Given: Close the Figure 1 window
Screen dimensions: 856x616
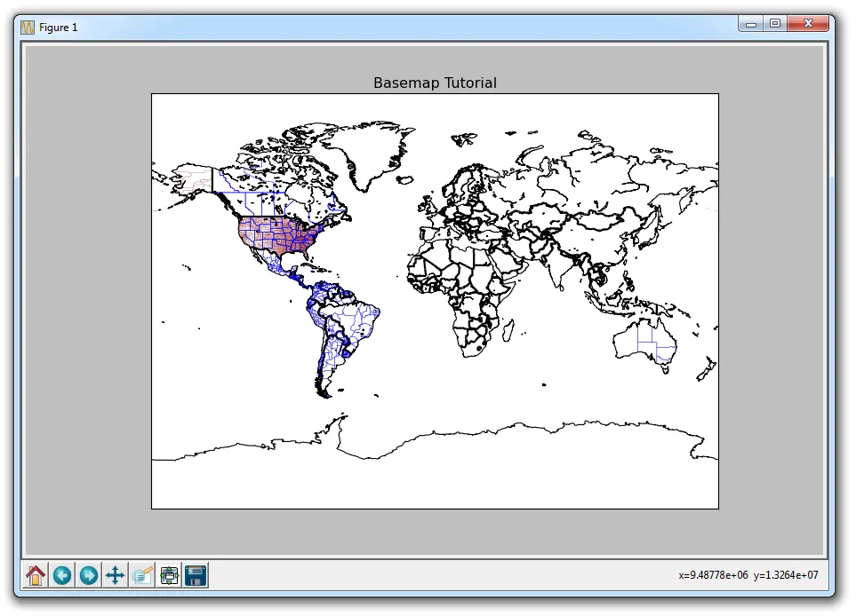Looking at the screenshot, I should 809,23.
